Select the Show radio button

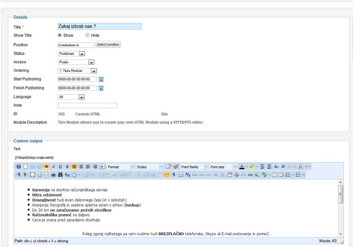tap(60, 35)
